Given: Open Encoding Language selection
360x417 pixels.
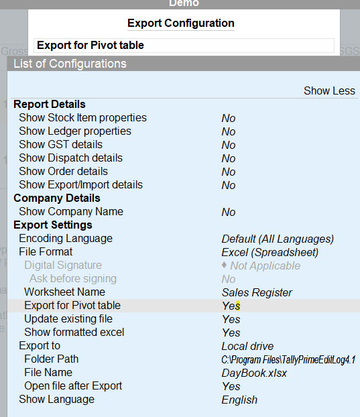Looking at the screenshot, I should [278, 239].
